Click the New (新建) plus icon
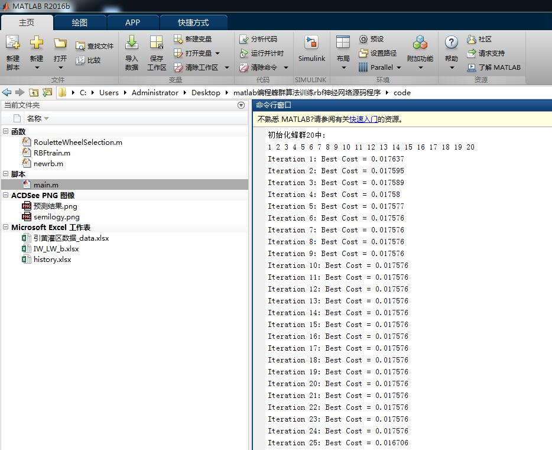 pos(36,43)
